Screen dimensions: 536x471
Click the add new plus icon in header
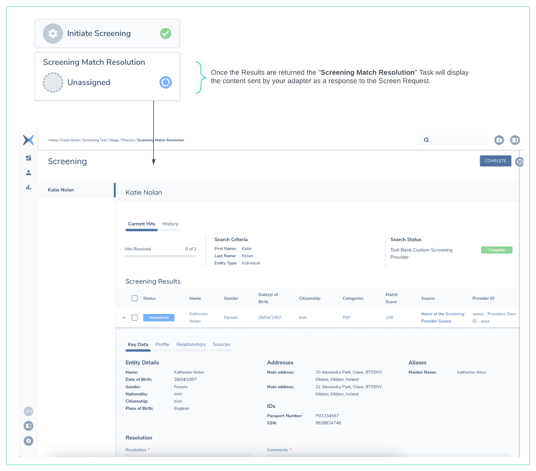click(499, 140)
